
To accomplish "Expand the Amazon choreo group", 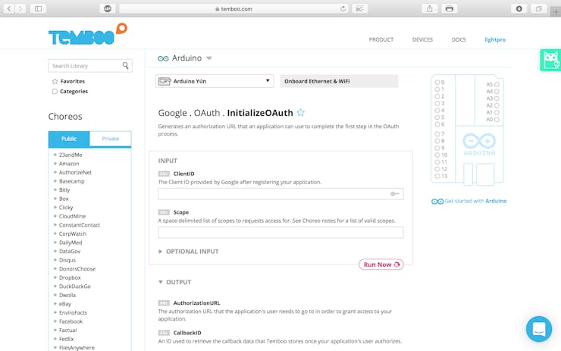I will coord(55,164).
